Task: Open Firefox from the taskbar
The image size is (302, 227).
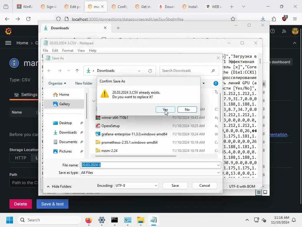Action: (88, 220)
